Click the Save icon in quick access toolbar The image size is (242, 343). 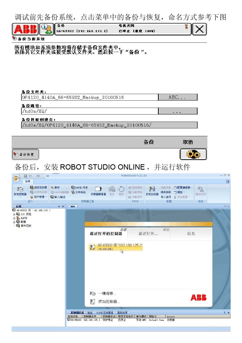coord(25,176)
